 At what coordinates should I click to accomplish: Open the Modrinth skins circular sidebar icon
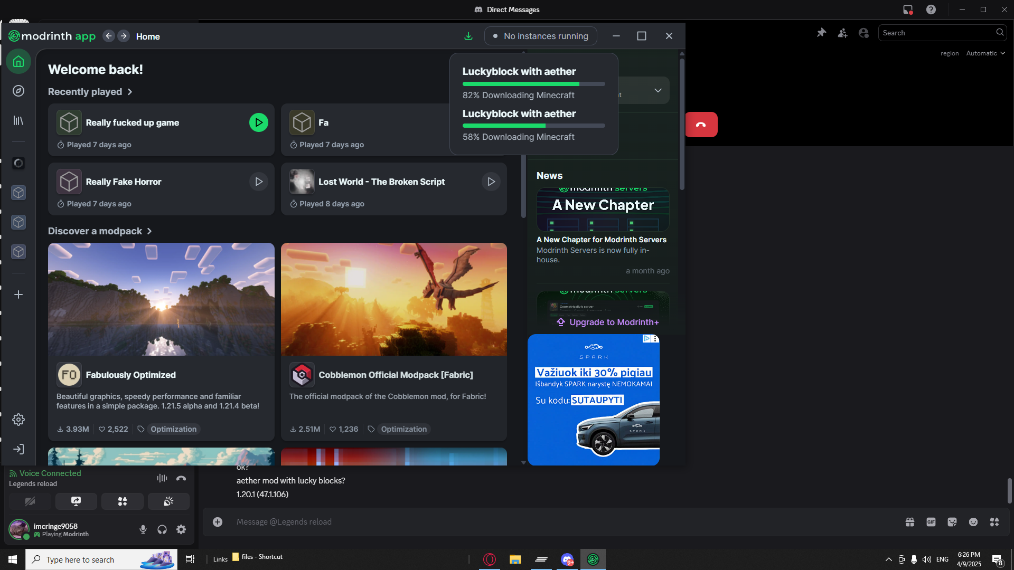(18, 163)
